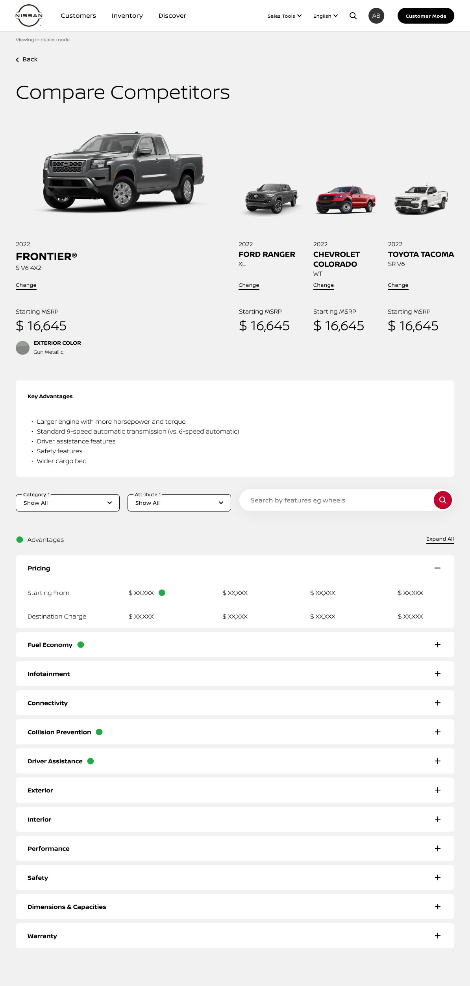Click green dot beside Collision Prevention

click(x=99, y=732)
